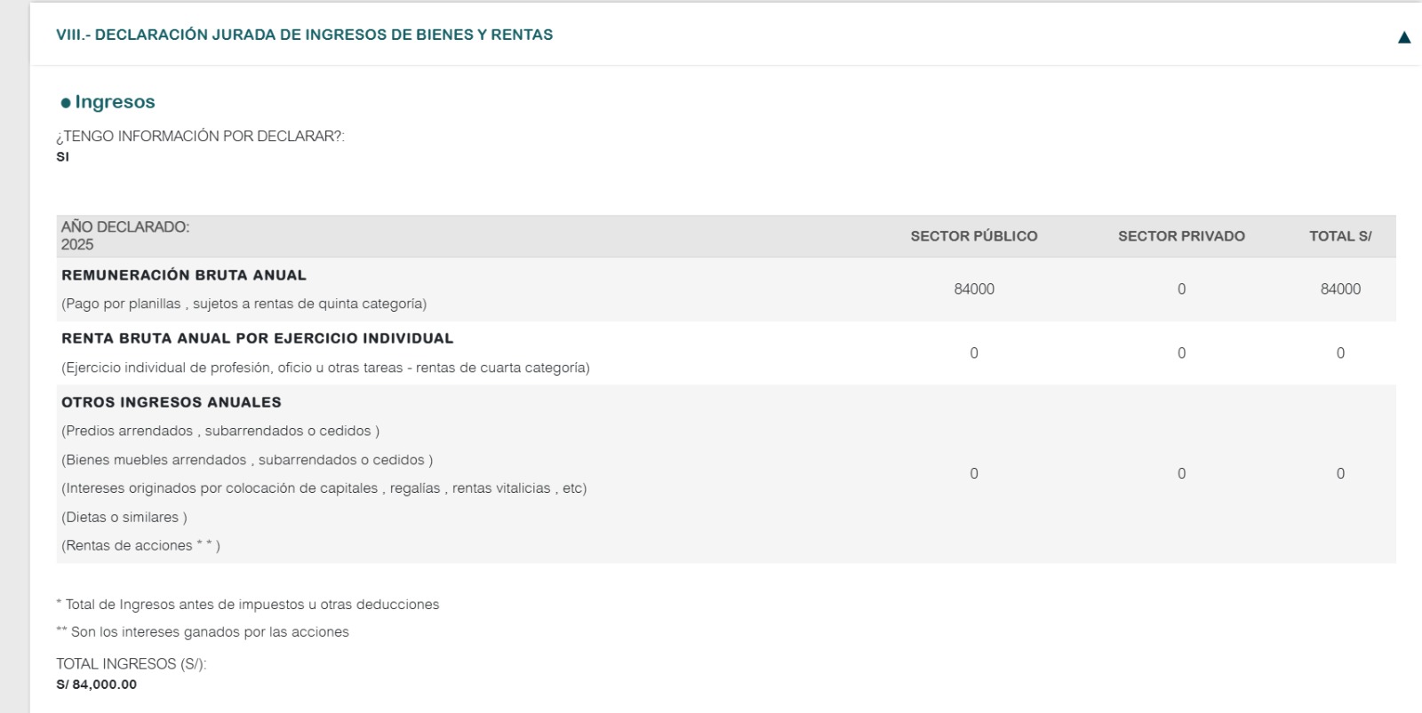This screenshot has width=1422, height=713.
Task: Click the Sector Privado column header
Action: pyautogui.click(x=1181, y=236)
